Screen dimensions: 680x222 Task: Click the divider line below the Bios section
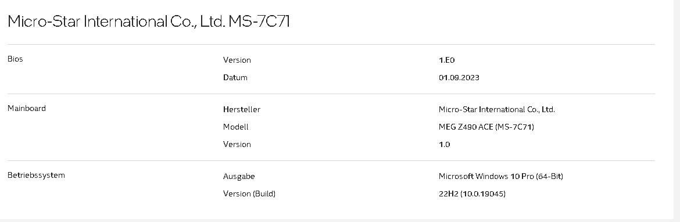click(331, 94)
